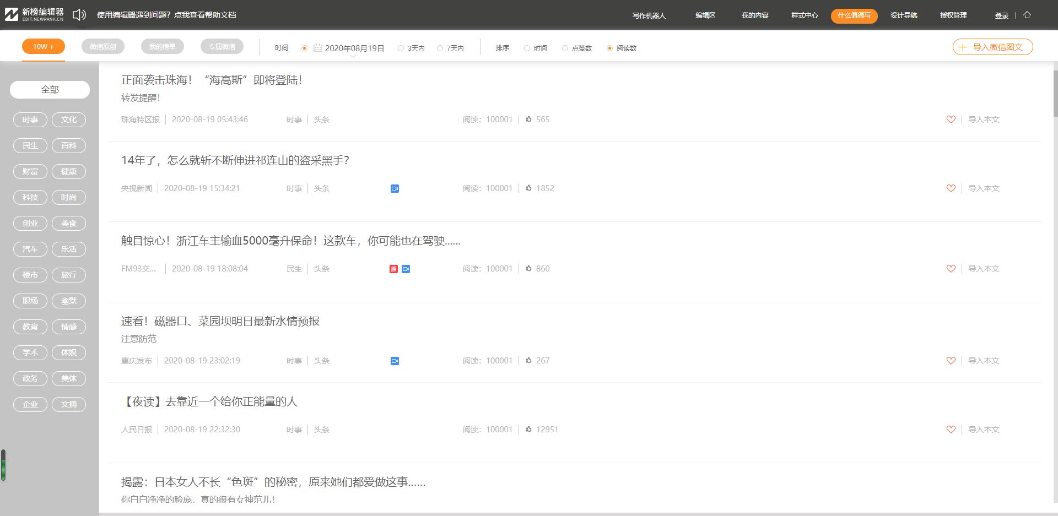The height and width of the screenshot is (516, 1058).
Task: Select 什么值得写 navigation item
Action: (x=854, y=15)
